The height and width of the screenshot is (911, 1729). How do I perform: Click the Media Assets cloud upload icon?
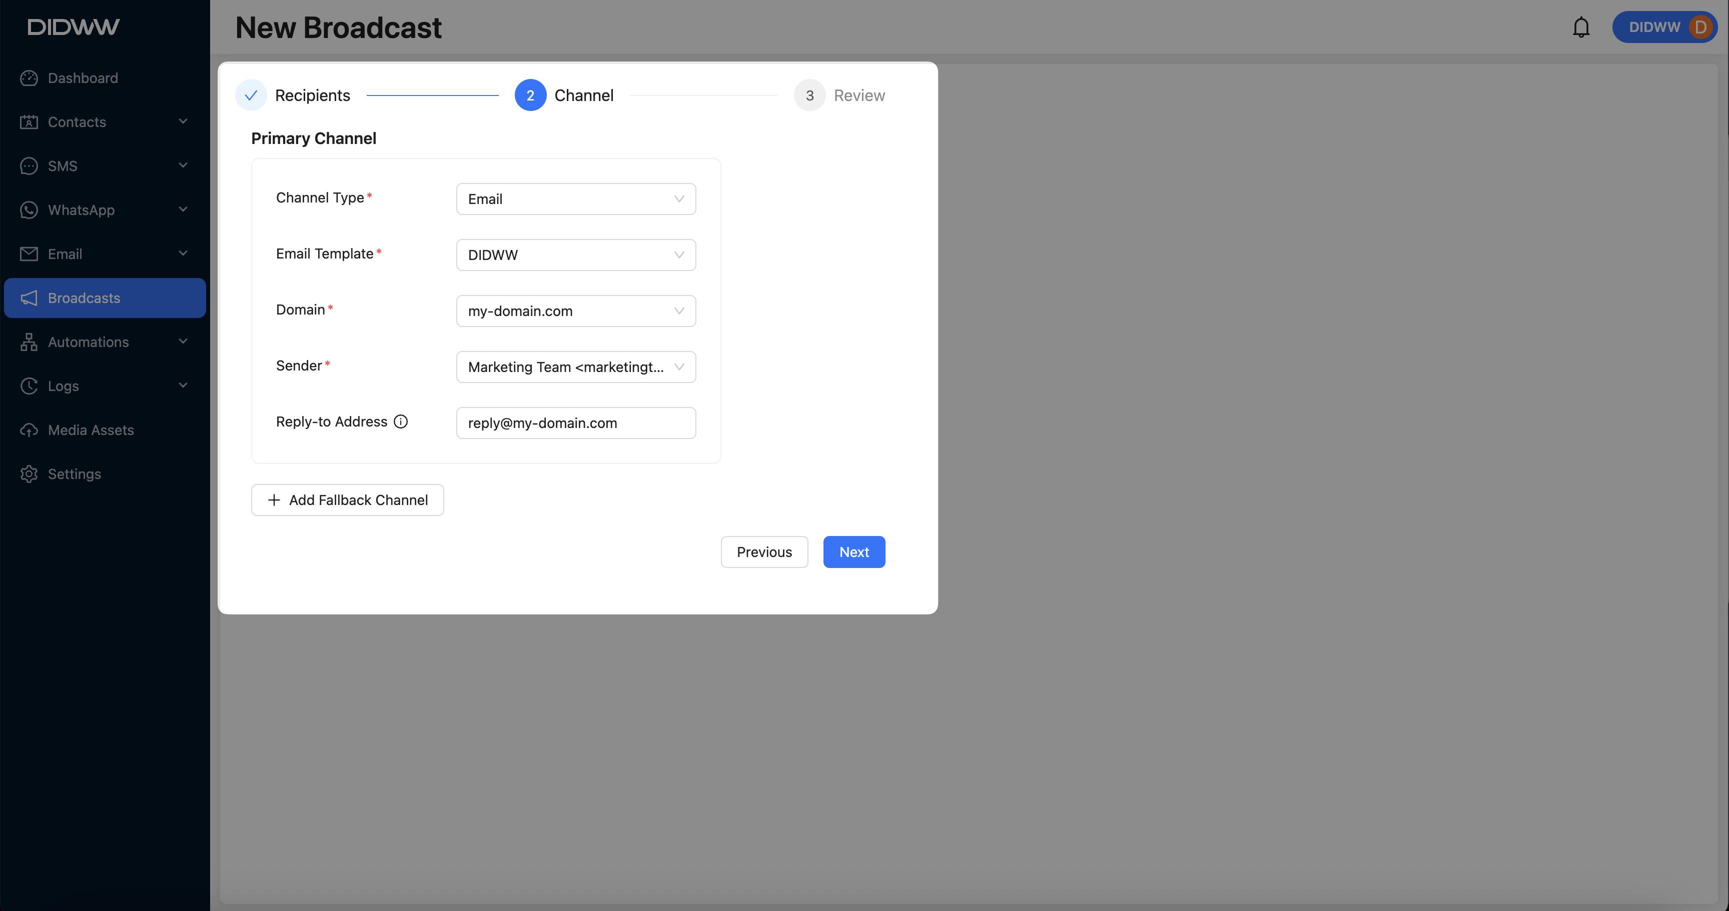29,430
